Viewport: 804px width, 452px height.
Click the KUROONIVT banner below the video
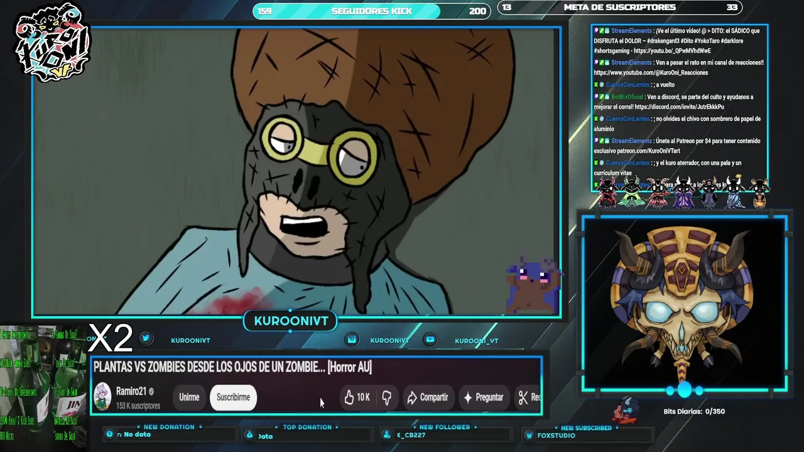click(x=291, y=321)
